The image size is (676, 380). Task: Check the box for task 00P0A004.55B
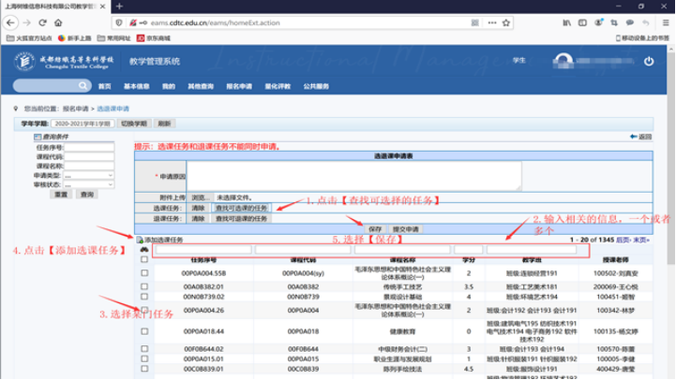[143, 273]
